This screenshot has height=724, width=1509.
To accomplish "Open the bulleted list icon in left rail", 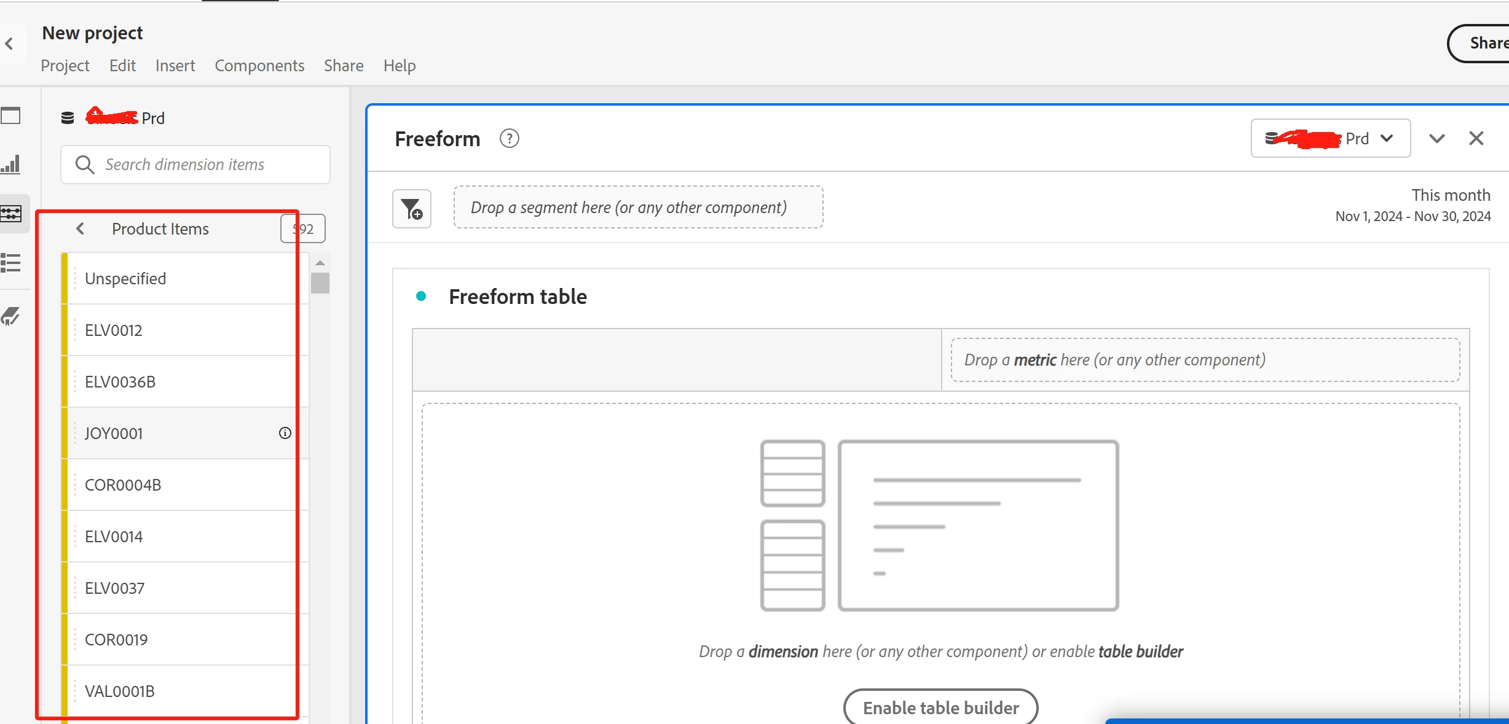I will (x=11, y=263).
